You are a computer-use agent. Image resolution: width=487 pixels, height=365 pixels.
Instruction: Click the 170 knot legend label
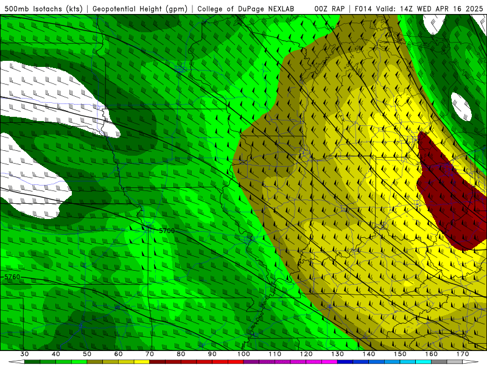pos(463,354)
